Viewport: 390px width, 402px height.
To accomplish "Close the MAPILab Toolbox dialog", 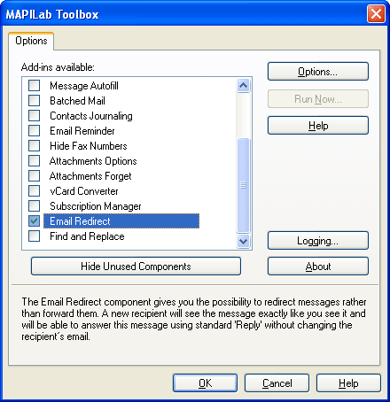I will (x=376, y=13).
